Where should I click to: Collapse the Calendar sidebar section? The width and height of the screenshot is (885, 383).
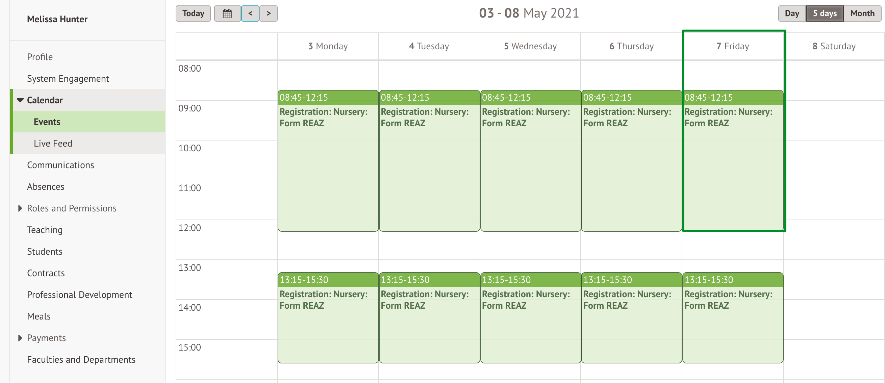[x=20, y=100]
